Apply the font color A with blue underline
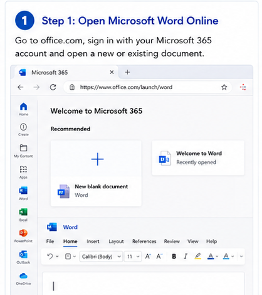This screenshot has width=262, height=295. [x=211, y=256]
